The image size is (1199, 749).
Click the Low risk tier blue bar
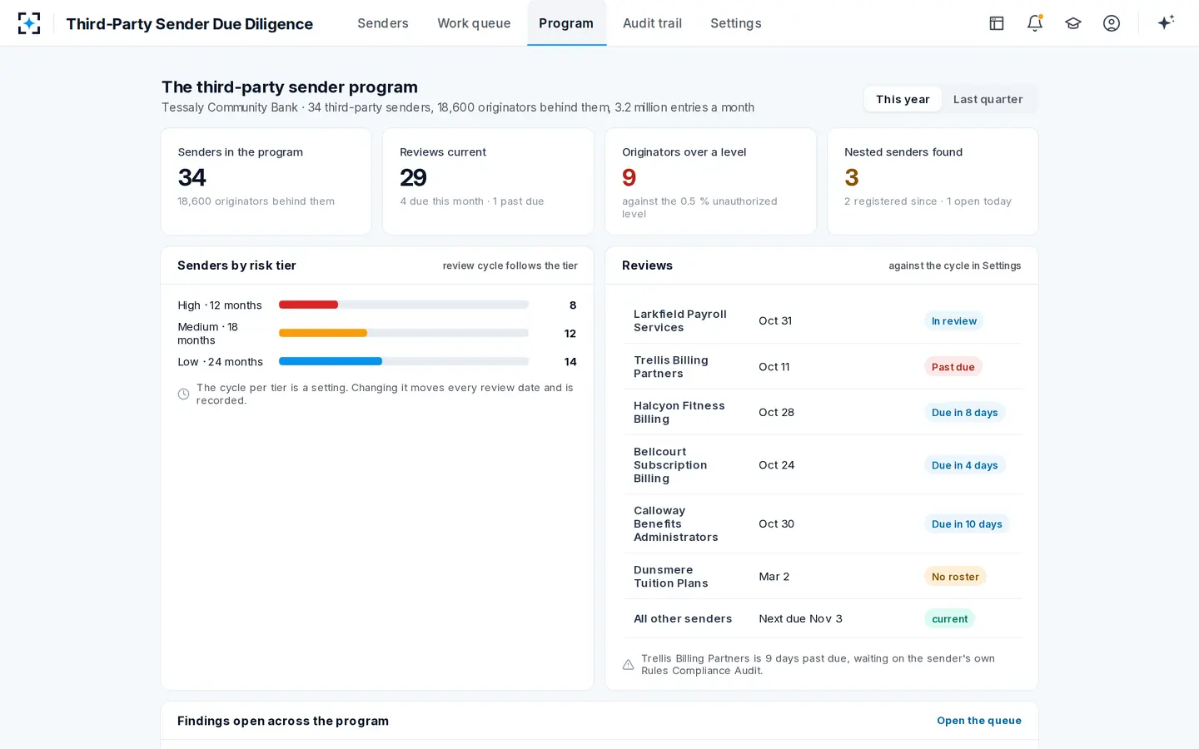tap(331, 361)
